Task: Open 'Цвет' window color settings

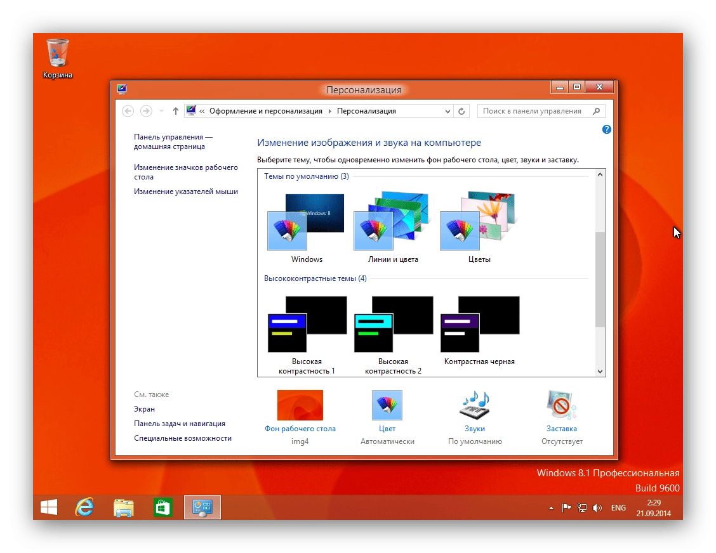Action: [387, 417]
